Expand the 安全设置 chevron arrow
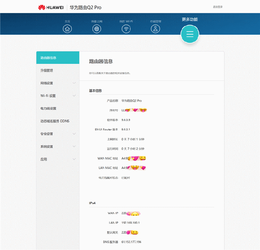The height and width of the screenshot is (250, 260). tap(74, 134)
